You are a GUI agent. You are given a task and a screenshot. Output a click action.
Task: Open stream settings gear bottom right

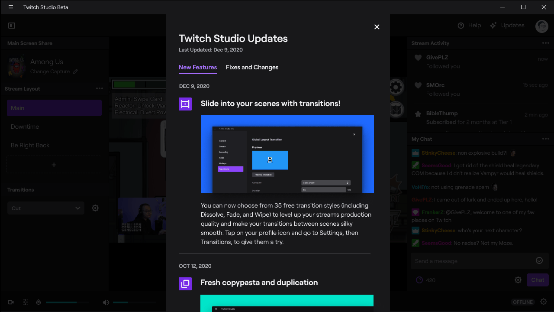tap(544, 302)
